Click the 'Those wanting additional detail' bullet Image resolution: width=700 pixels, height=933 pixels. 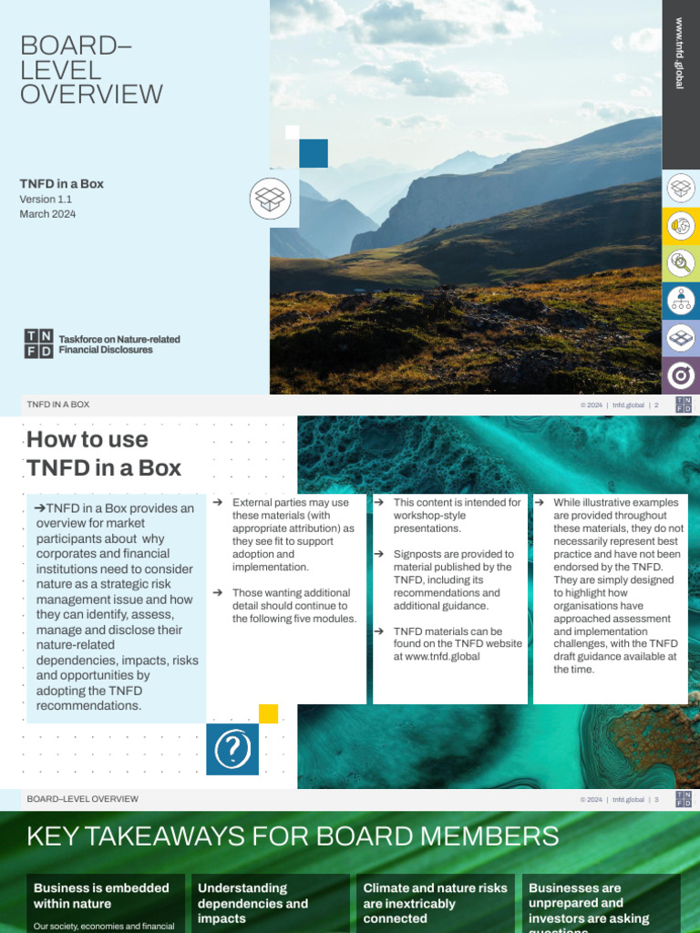[x=294, y=606]
